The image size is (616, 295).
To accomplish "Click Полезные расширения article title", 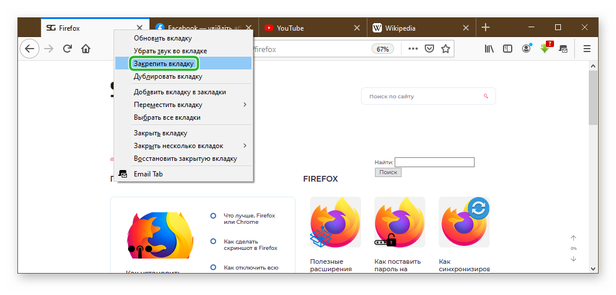I will click(x=331, y=265).
